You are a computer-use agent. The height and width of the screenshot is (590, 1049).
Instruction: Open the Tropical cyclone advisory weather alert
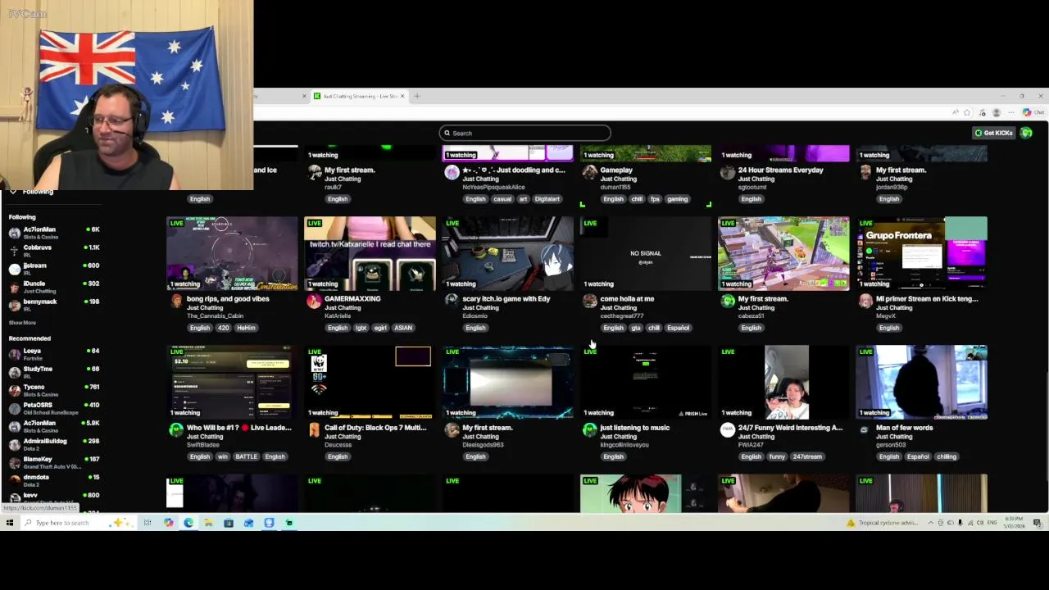point(883,523)
